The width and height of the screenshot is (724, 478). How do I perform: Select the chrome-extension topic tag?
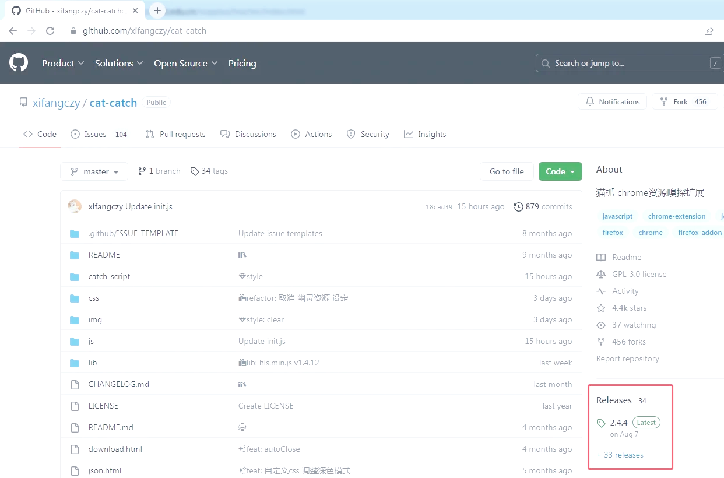click(676, 216)
